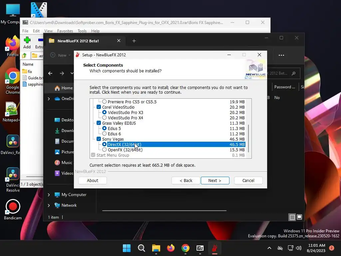Switch to NewBlueFX 2012 Beta1 Explorer tab
The image size is (341, 256).
coord(85,41)
